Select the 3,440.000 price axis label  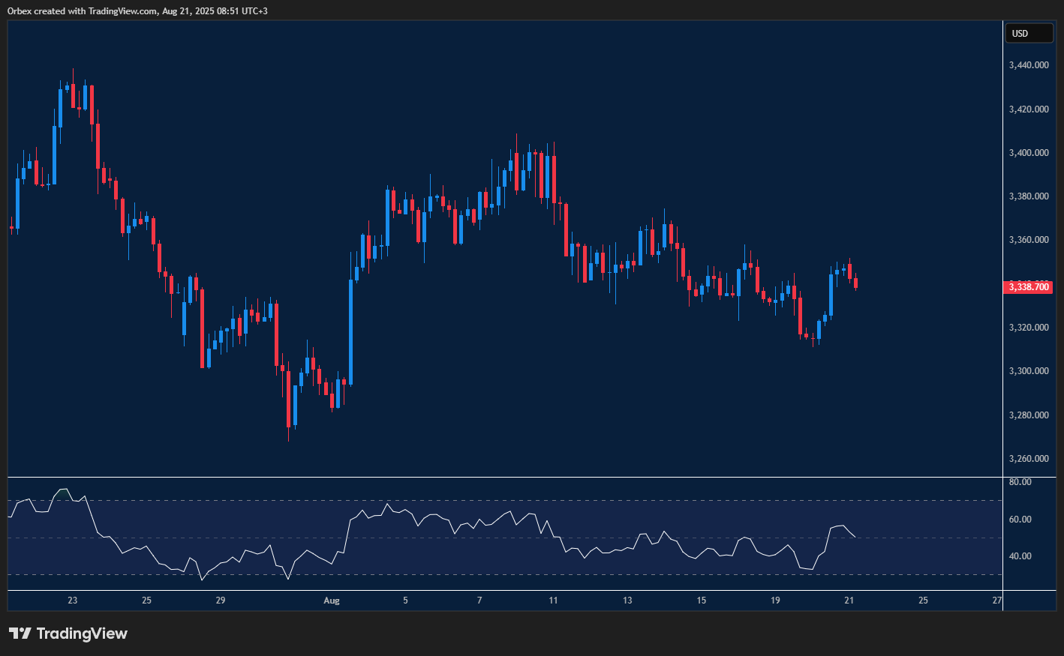[1030, 64]
